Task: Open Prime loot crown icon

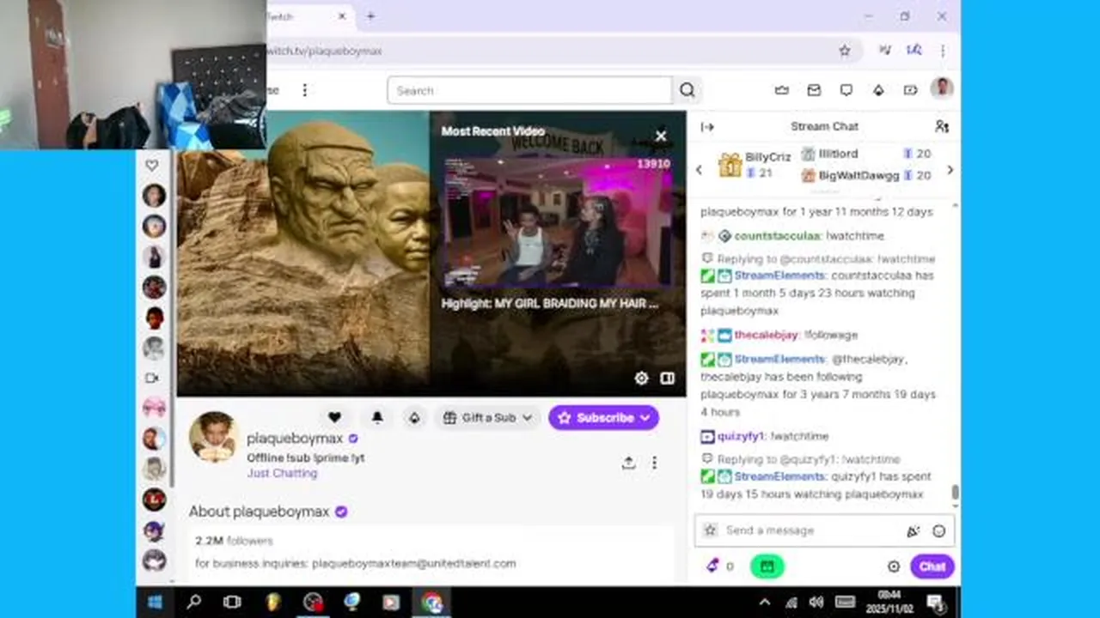Action: point(781,90)
